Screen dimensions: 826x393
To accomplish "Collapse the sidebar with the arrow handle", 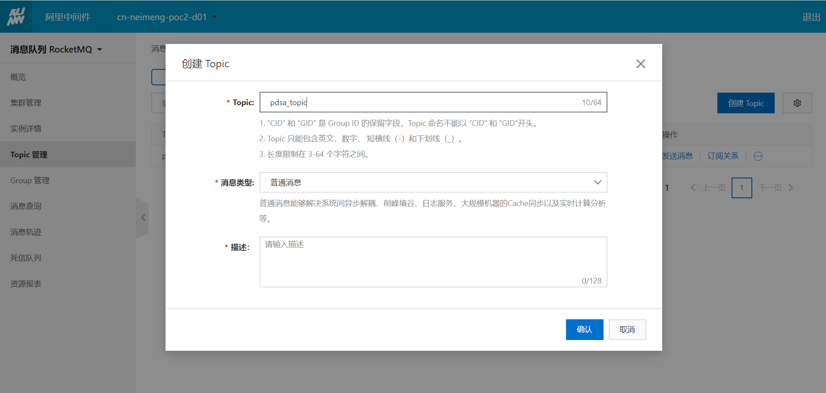I will click(x=143, y=218).
